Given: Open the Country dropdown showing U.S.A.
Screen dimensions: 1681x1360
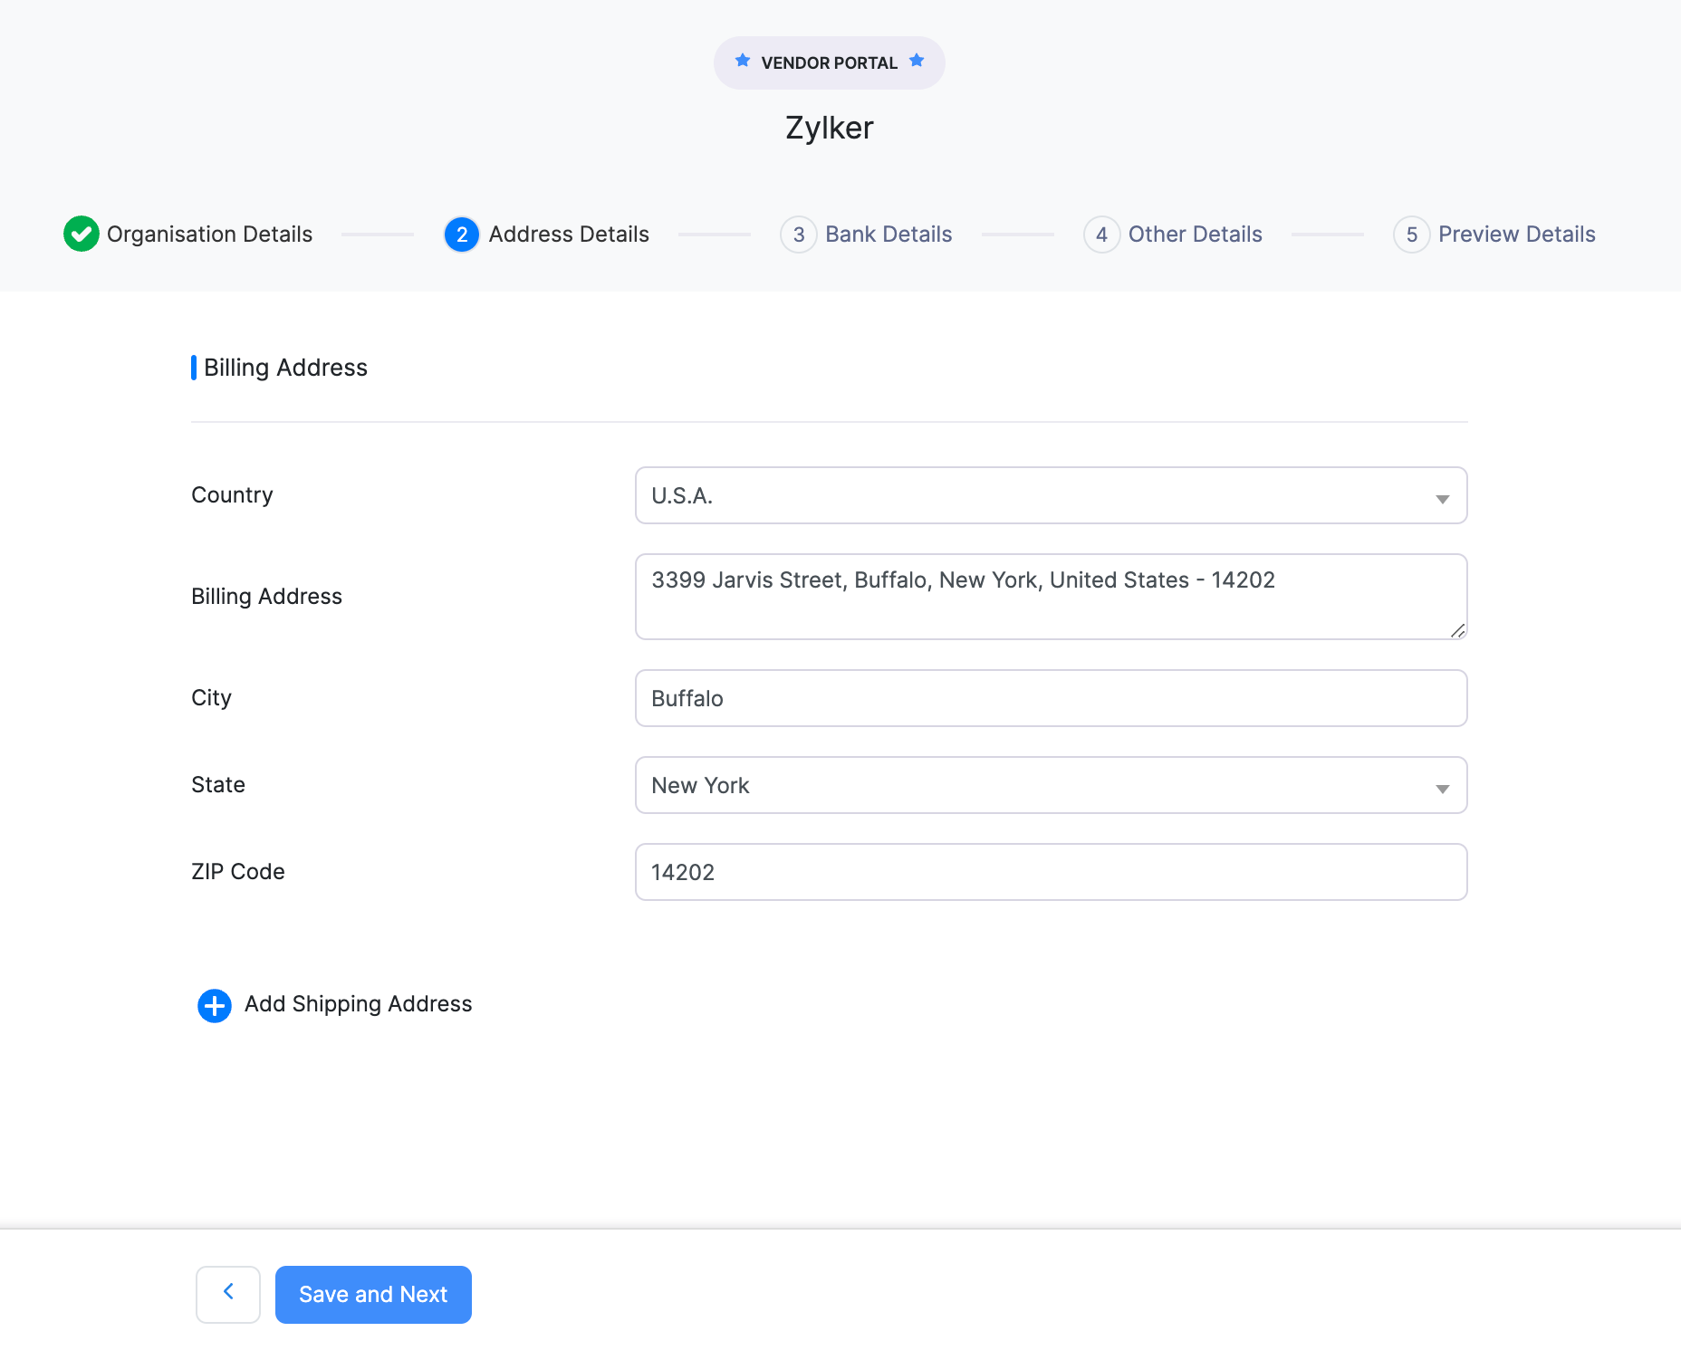Looking at the screenshot, I should [x=1051, y=495].
